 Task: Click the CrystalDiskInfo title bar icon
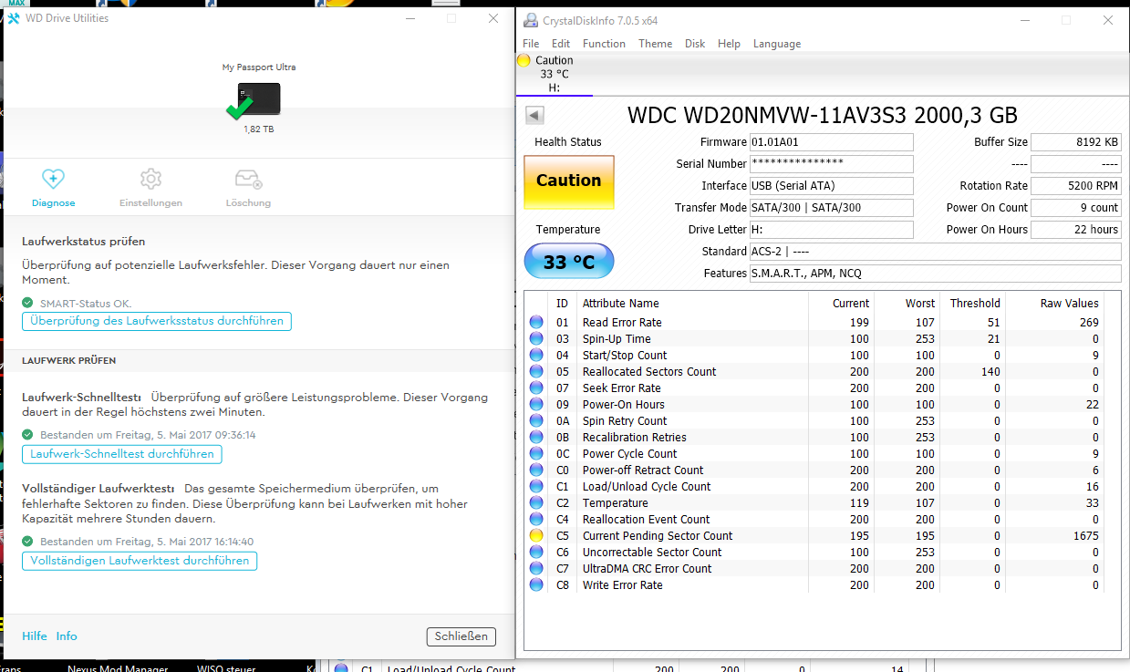[531, 20]
